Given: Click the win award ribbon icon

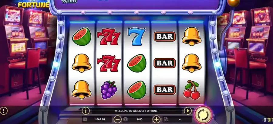Looking at the screenshot, I should (x=166, y=119).
